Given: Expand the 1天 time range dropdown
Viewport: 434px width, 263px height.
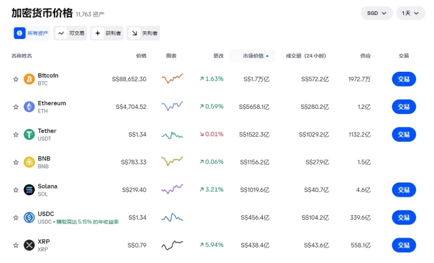Looking at the screenshot, I should (x=410, y=13).
